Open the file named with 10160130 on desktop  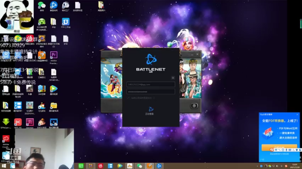(54, 75)
